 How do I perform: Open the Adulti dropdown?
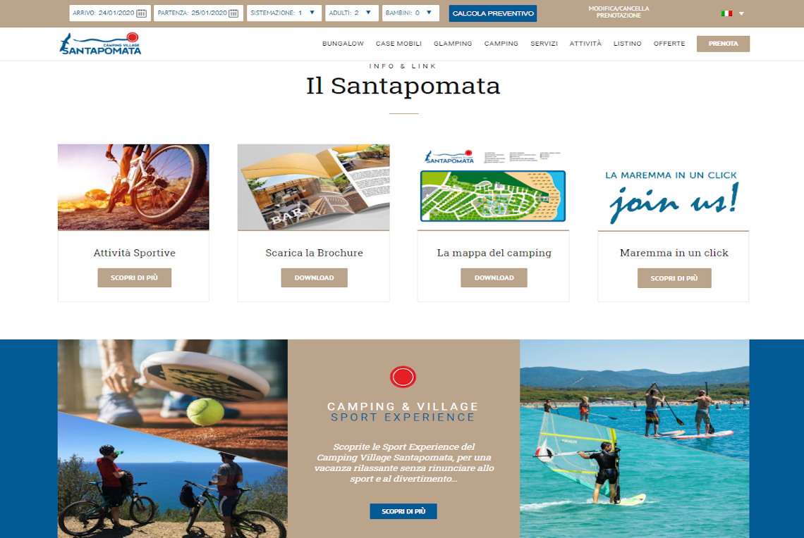[352, 13]
